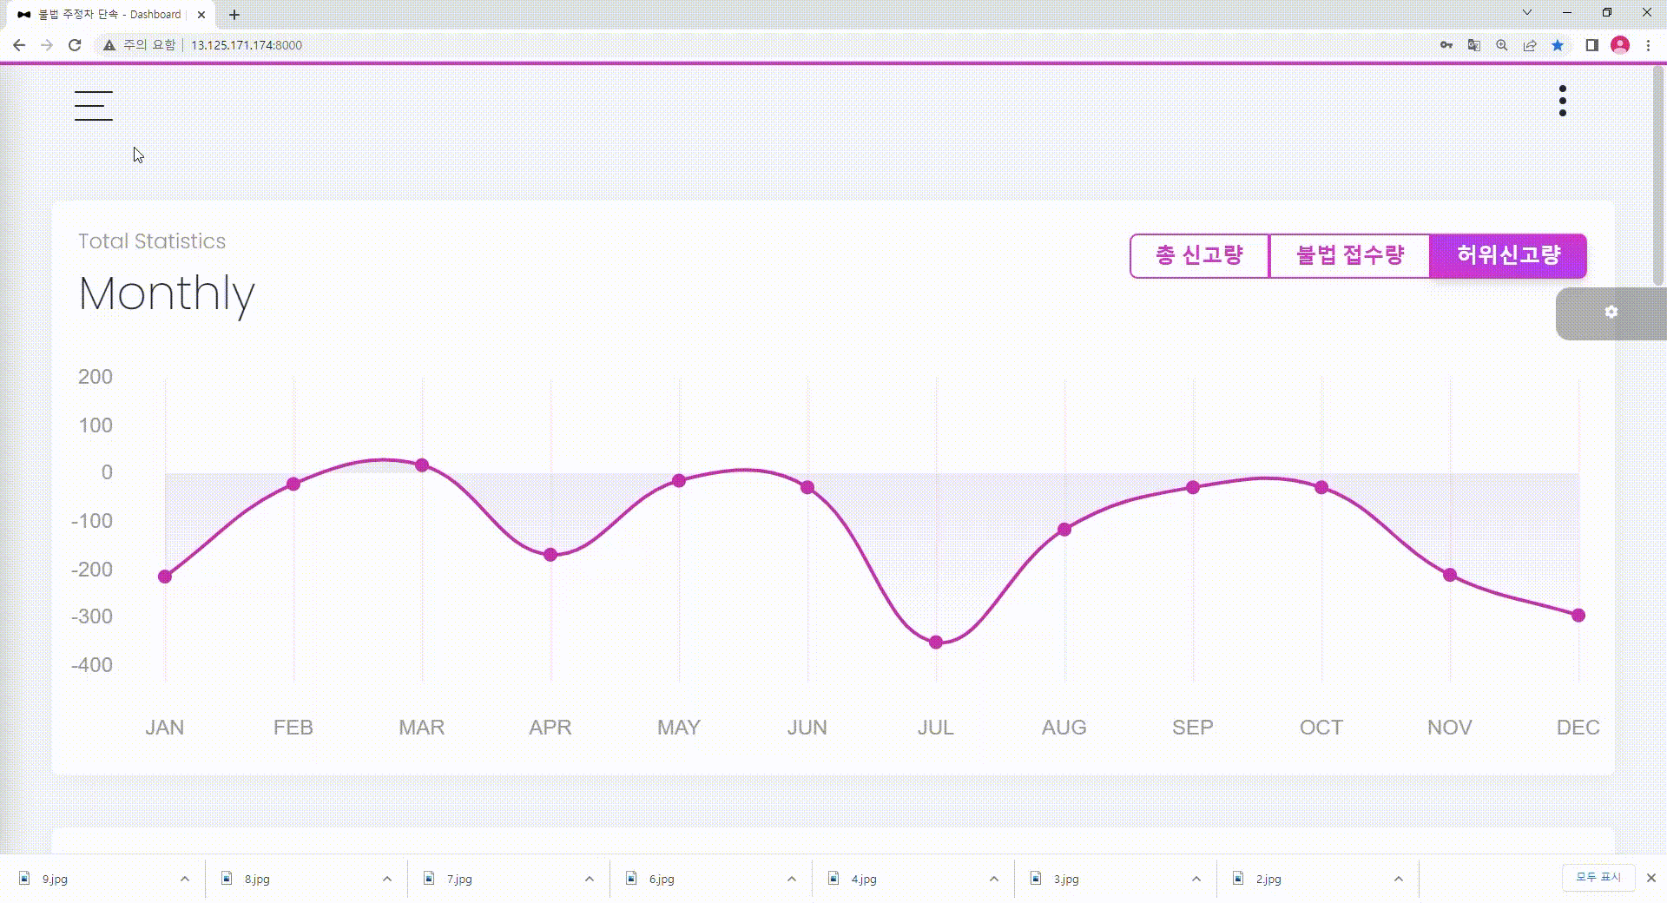
Task: Open a new browser tab
Action: point(234,15)
